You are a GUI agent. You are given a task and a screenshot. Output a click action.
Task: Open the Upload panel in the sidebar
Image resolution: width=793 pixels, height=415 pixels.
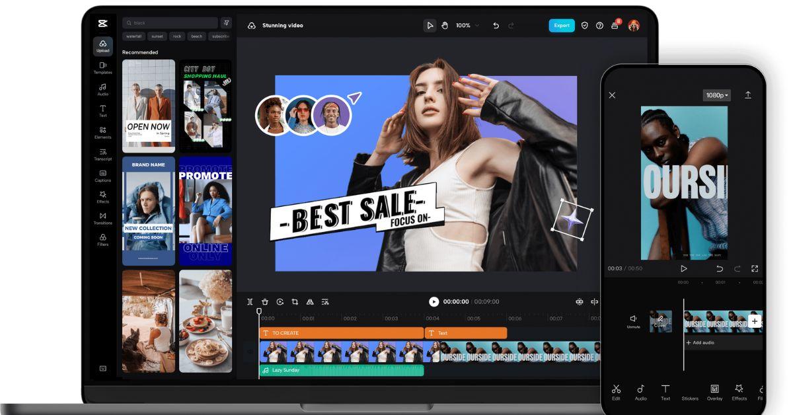tap(102, 46)
